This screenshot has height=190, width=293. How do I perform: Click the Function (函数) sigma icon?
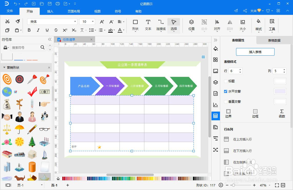click(x=282, y=114)
